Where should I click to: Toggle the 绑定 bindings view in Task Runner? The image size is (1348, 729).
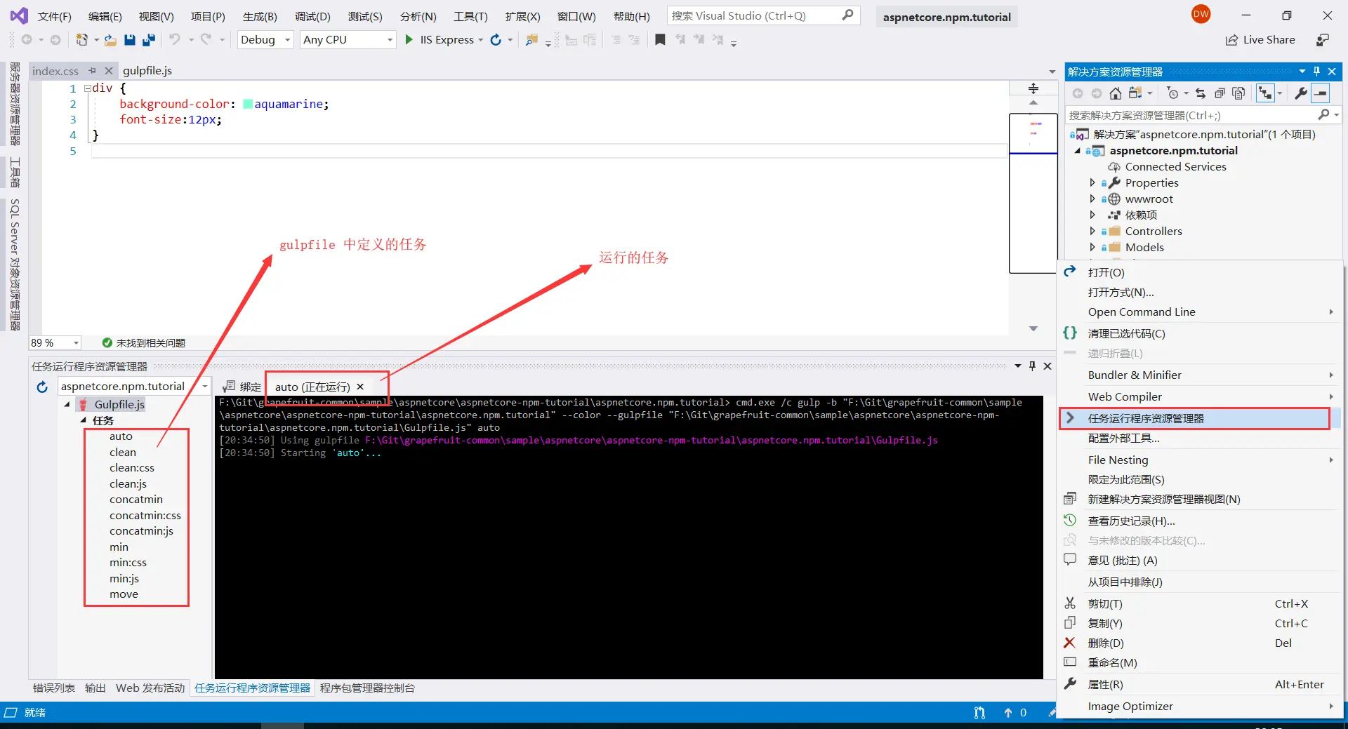242,387
